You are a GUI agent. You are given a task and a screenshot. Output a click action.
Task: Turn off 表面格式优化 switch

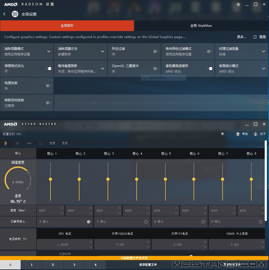[x=49, y=69]
